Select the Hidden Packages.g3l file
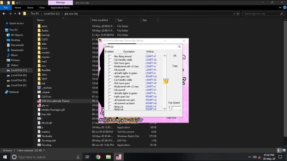This screenshot has height=161, width=287. [x=53, y=110]
